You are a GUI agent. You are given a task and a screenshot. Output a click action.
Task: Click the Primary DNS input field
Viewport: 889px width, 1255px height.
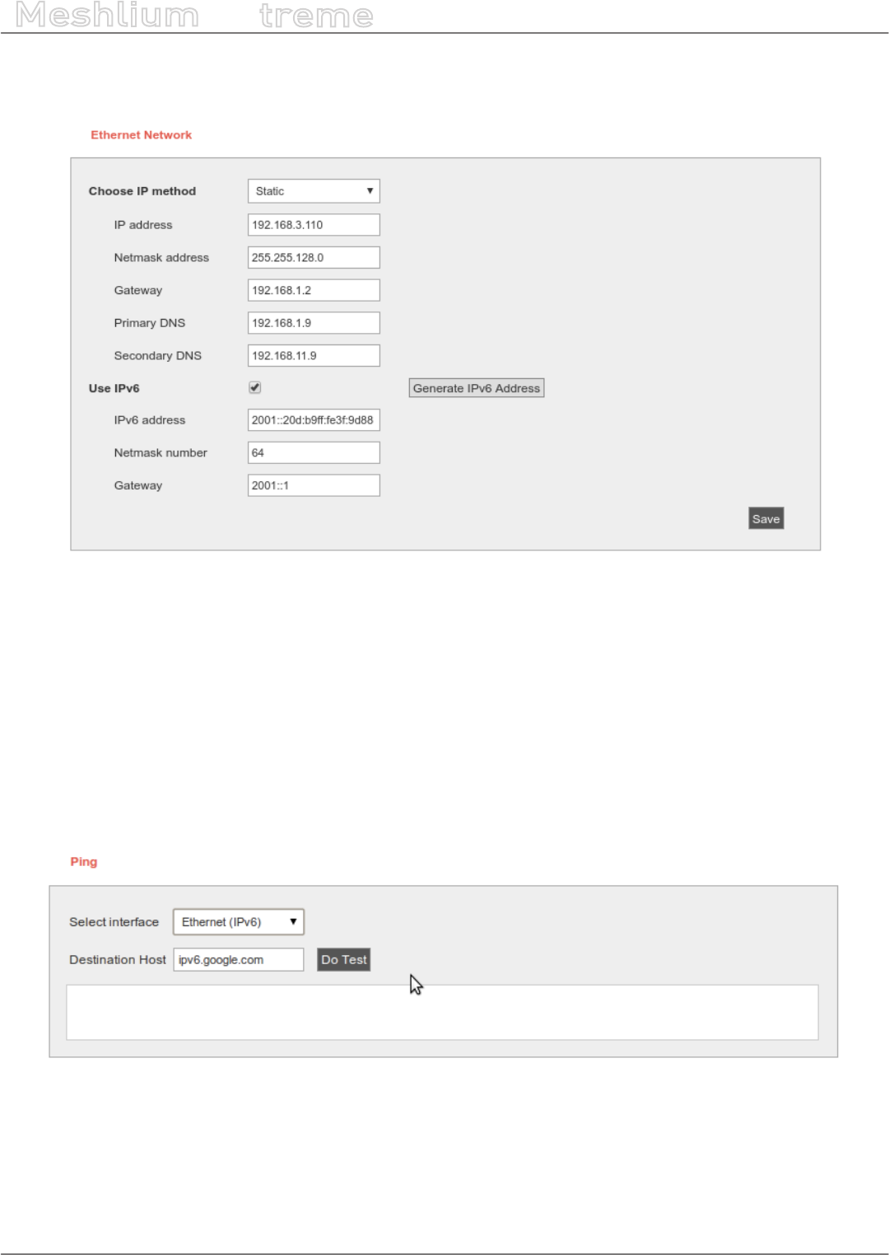coord(314,323)
